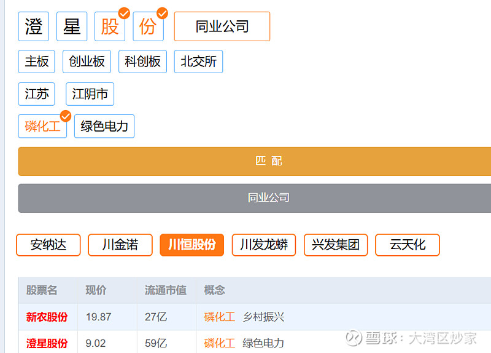Click 乡村振兴 concept in 新农股份 row
Viewport: 491px width, 353px height.
pos(263,317)
